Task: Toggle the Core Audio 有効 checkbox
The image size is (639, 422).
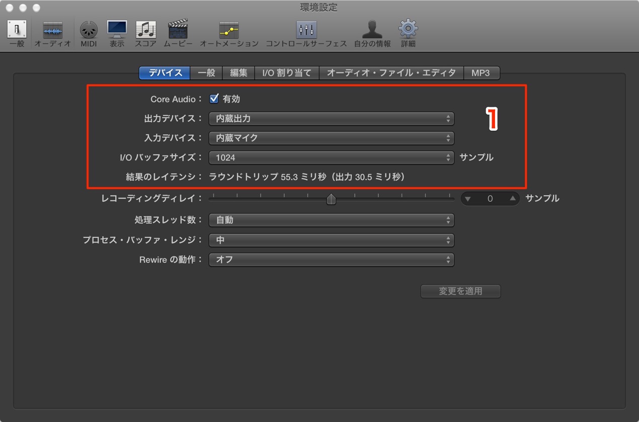Action: 214,99
